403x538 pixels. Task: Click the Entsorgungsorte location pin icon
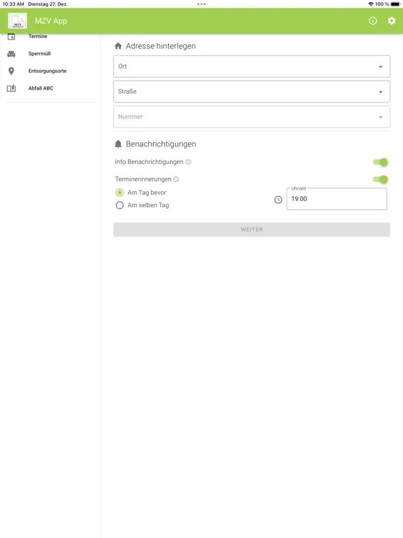[x=11, y=71]
